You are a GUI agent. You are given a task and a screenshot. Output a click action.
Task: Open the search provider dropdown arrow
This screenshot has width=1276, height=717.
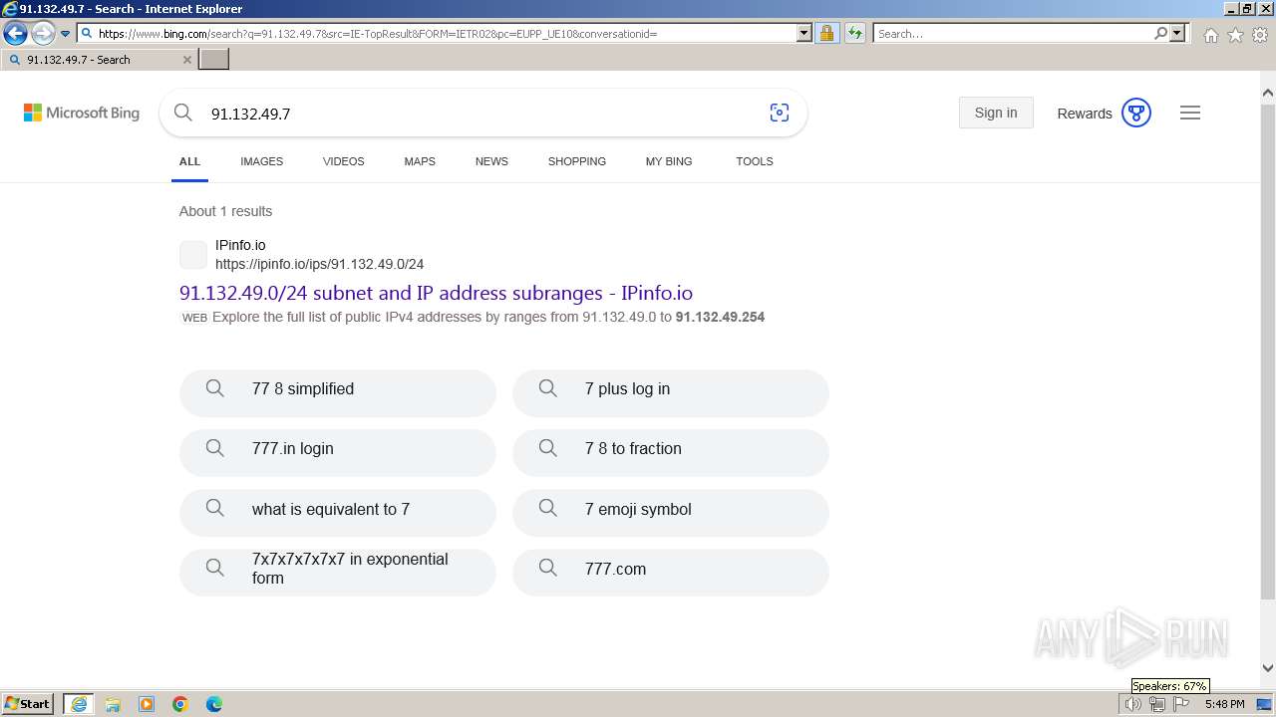tap(1177, 34)
